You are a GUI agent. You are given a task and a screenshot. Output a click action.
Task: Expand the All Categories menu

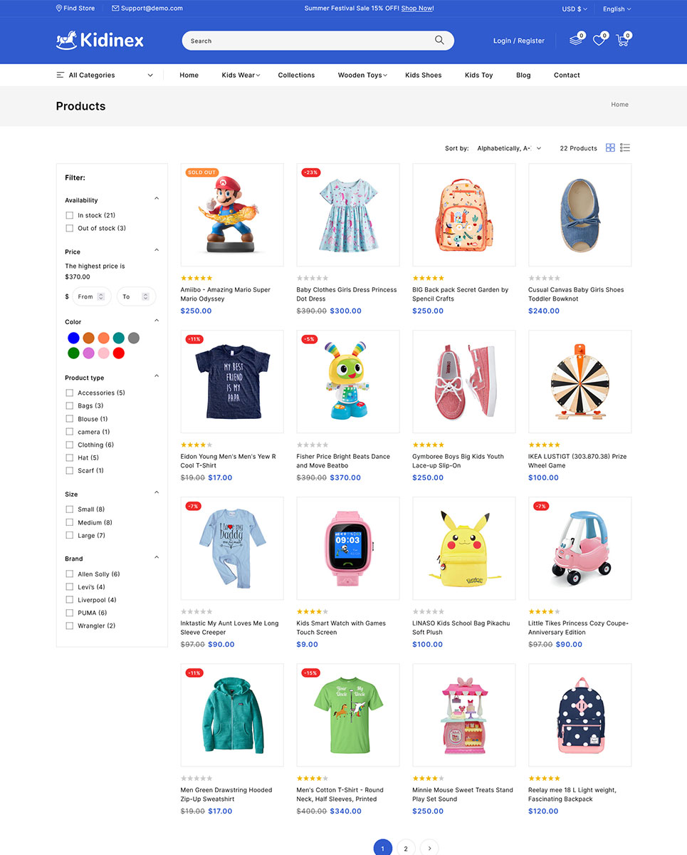coord(105,75)
